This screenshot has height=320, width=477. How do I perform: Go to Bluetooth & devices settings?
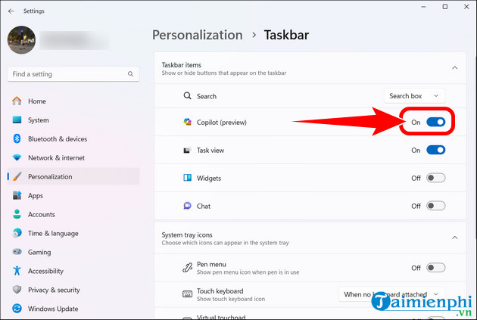pos(58,139)
